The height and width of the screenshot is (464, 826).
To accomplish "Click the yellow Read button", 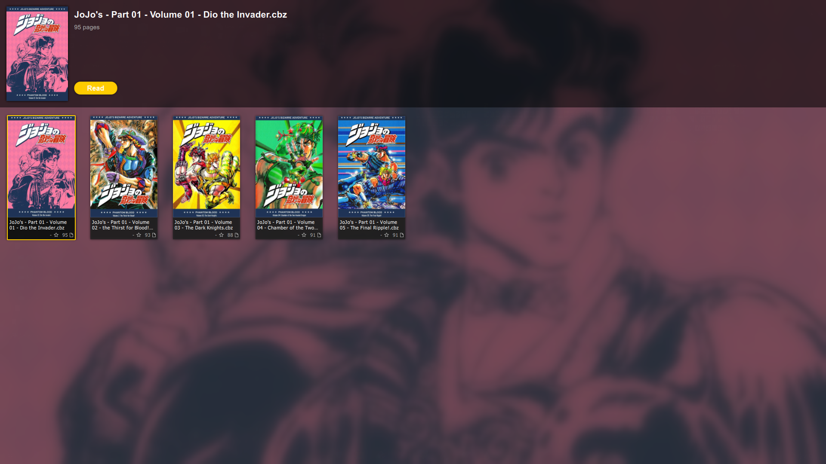I will (96, 88).
